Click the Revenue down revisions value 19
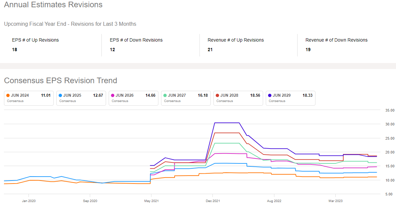 tap(308, 50)
